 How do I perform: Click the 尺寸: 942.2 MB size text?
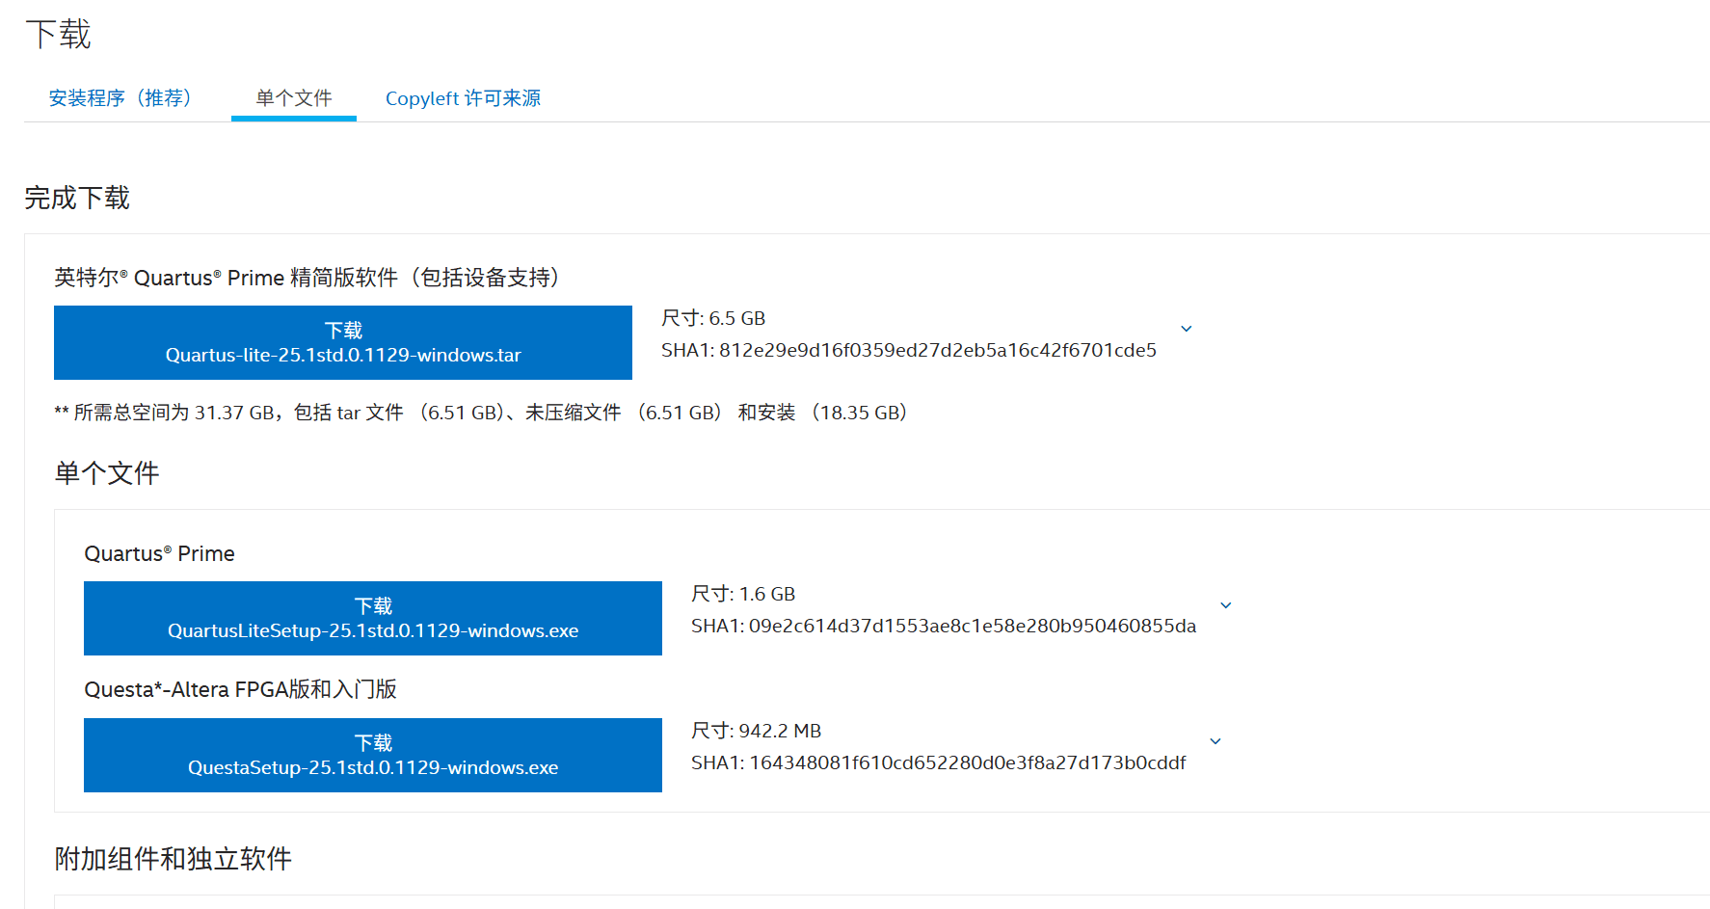click(x=756, y=731)
